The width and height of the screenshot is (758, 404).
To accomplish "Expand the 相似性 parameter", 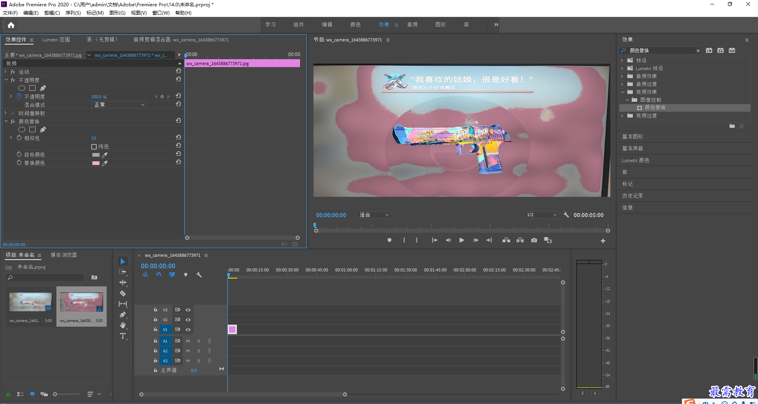I will click(11, 138).
